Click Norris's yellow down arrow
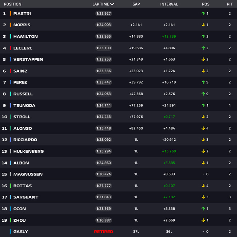This screenshot has width=237, height=237. coord(203,25)
